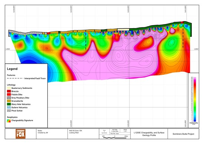Click the Granodiorite legend swatch
The height and width of the screenshot is (144, 204).
point(9,101)
